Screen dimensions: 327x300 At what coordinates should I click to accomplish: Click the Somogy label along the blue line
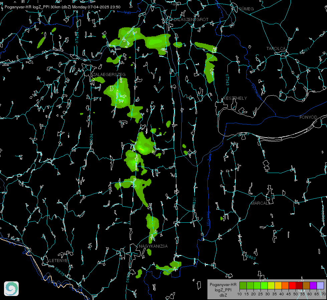pos(208,219)
